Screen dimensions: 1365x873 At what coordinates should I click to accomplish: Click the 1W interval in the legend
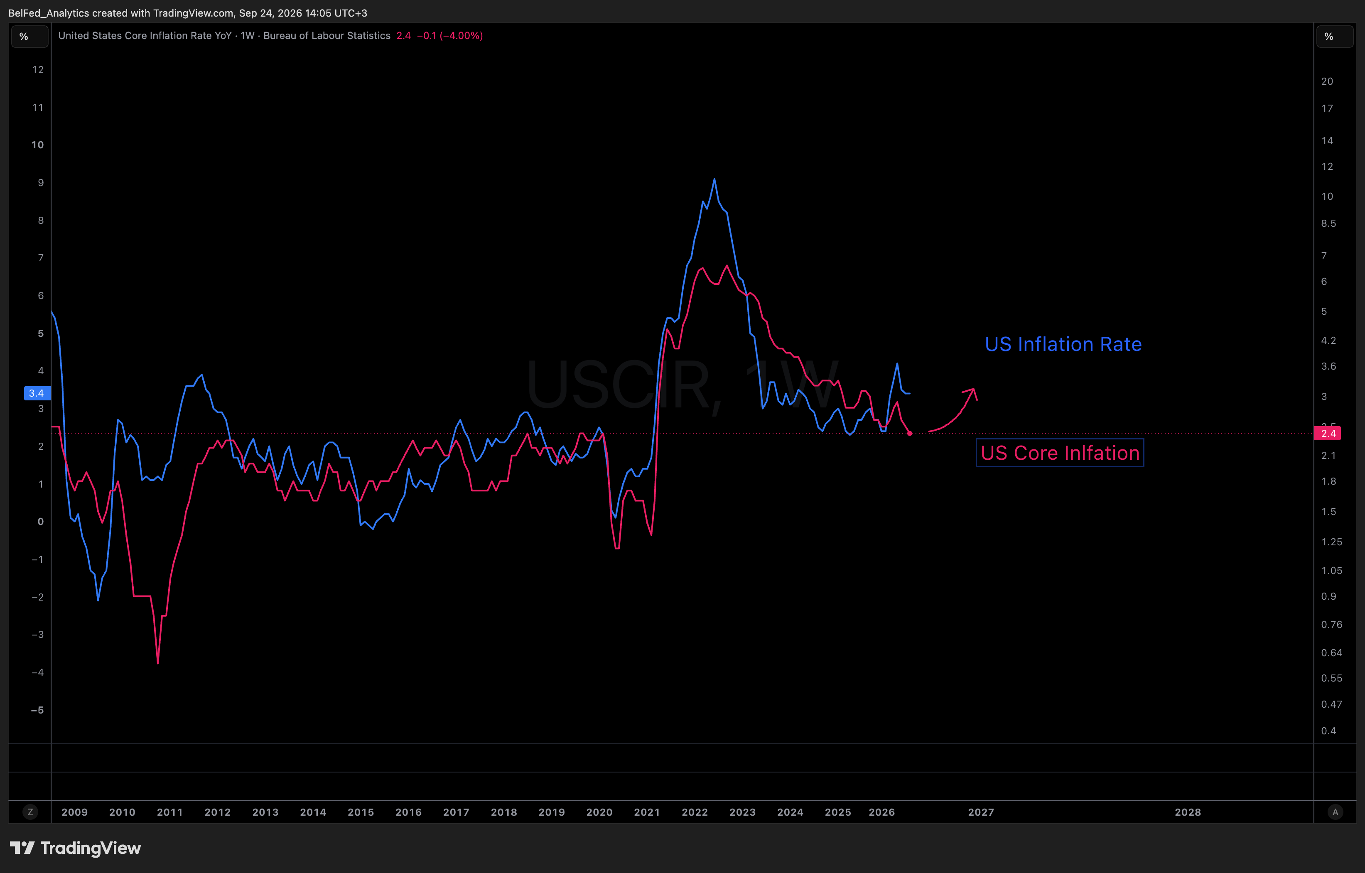(x=247, y=36)
